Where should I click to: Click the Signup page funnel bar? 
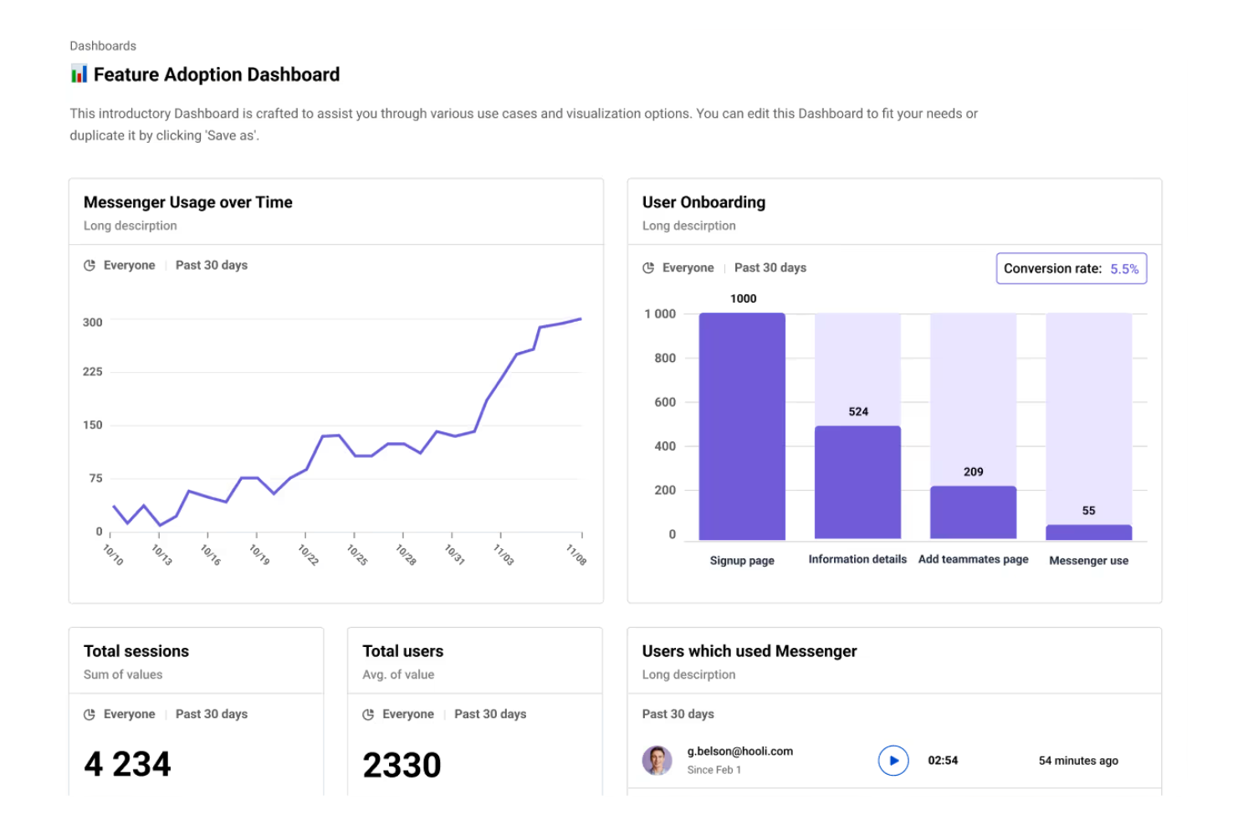click(x=742, y=426)
